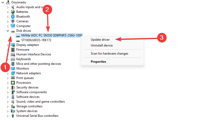Click the Computer monitor icon
204x121 pixels.
click(x=13, y=26)
